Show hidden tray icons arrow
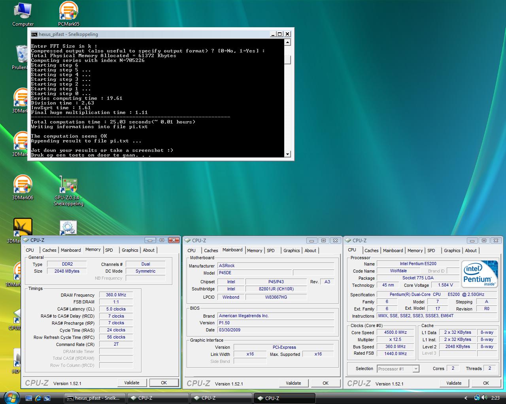Image resolution: width=506 pixels, height=404 pixels. (466, 398)
